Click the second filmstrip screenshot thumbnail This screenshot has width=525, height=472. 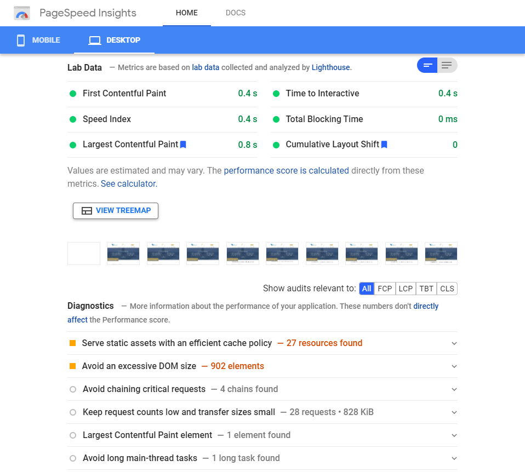point(123,254)
